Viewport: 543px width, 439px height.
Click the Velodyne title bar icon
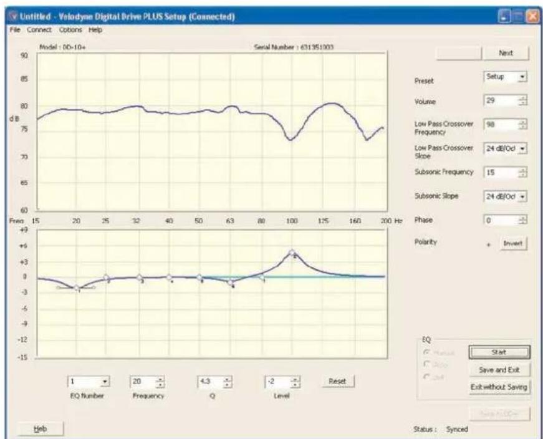14,16
